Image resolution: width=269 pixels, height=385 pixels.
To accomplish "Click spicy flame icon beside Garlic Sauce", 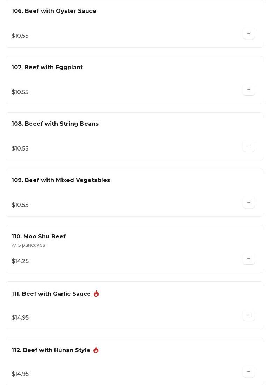I will pyautogui.click(x=96, y=294).
